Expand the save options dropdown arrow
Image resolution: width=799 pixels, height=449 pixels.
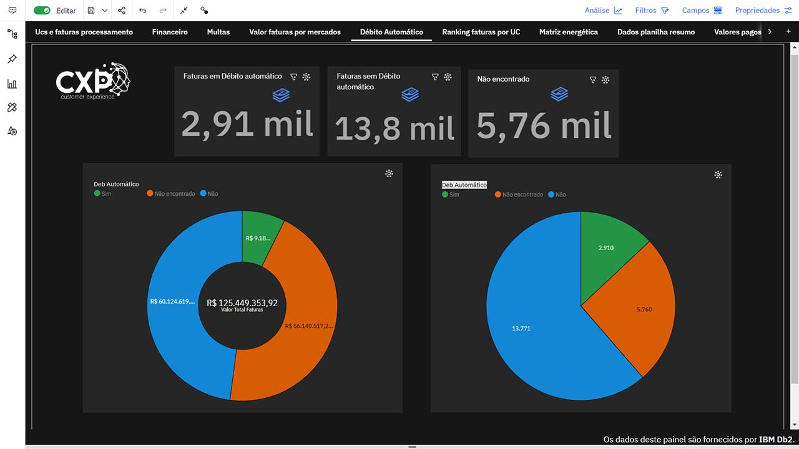(105, 11)
